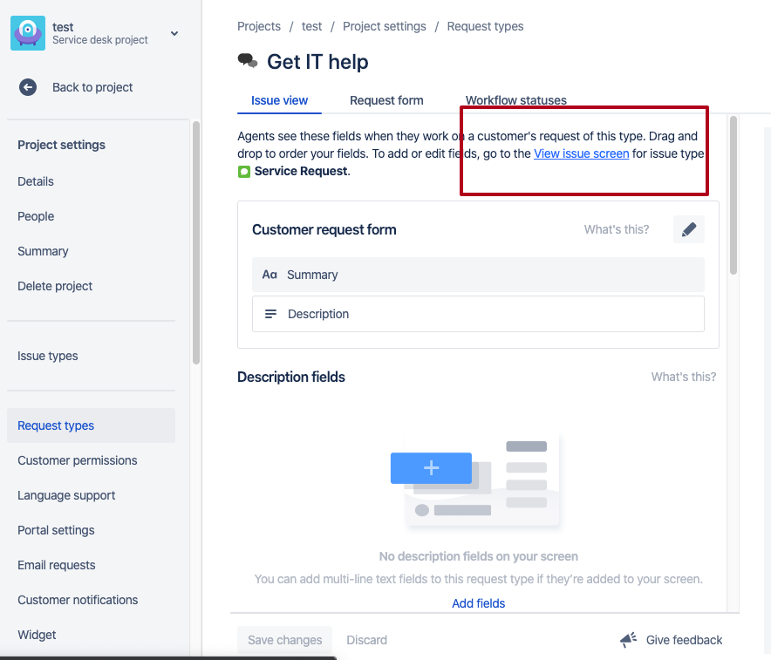771x660 pixels.
Task: Open Email requests settings
Action: pos(57,565)
